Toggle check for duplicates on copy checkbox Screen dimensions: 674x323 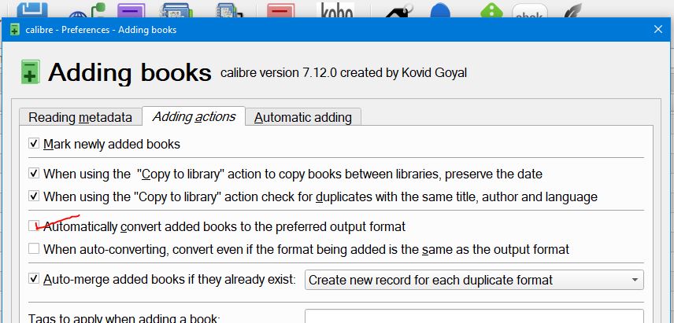pos(34,196)
